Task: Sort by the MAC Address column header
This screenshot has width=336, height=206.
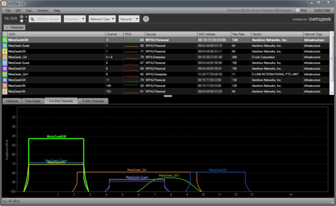Action: point(214,34)
